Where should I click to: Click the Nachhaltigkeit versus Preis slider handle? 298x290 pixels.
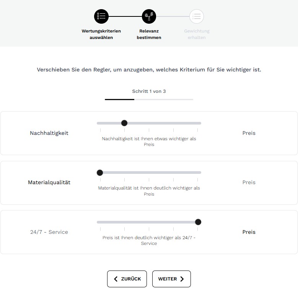coord(124,123)
